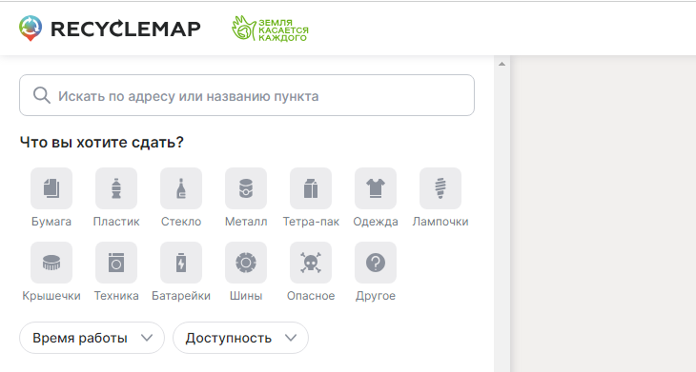Click the Крышечки label text
Image resolution: width=696 pixels, height=372 pixels.
tap(51, 296)
